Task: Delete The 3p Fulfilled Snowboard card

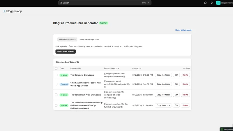Action: [x=185, y=105]
